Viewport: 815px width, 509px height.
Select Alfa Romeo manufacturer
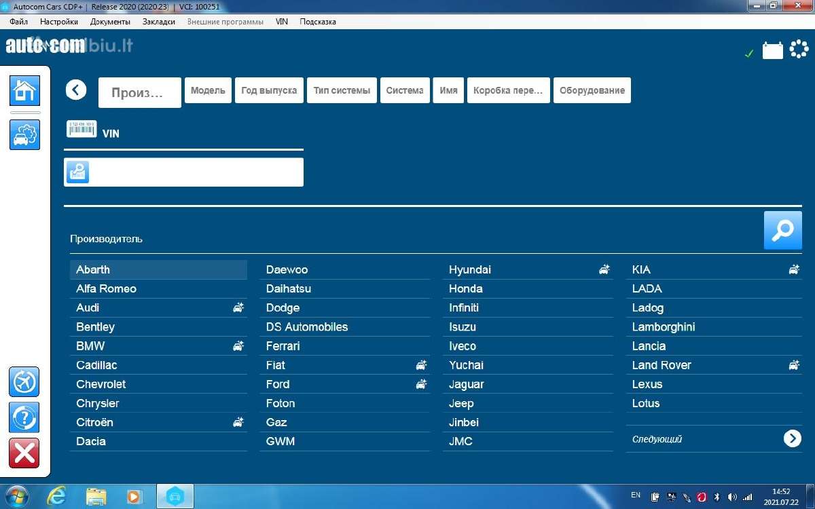click(158, 288)
